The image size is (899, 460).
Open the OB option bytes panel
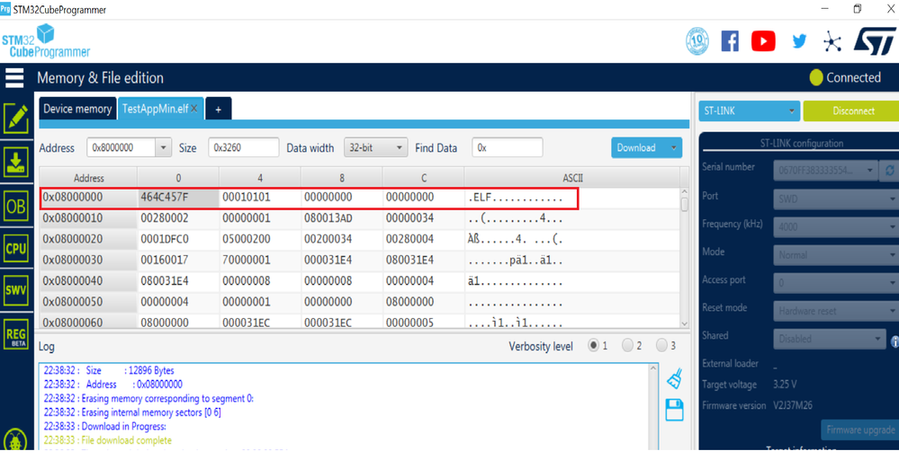(16, 206)
